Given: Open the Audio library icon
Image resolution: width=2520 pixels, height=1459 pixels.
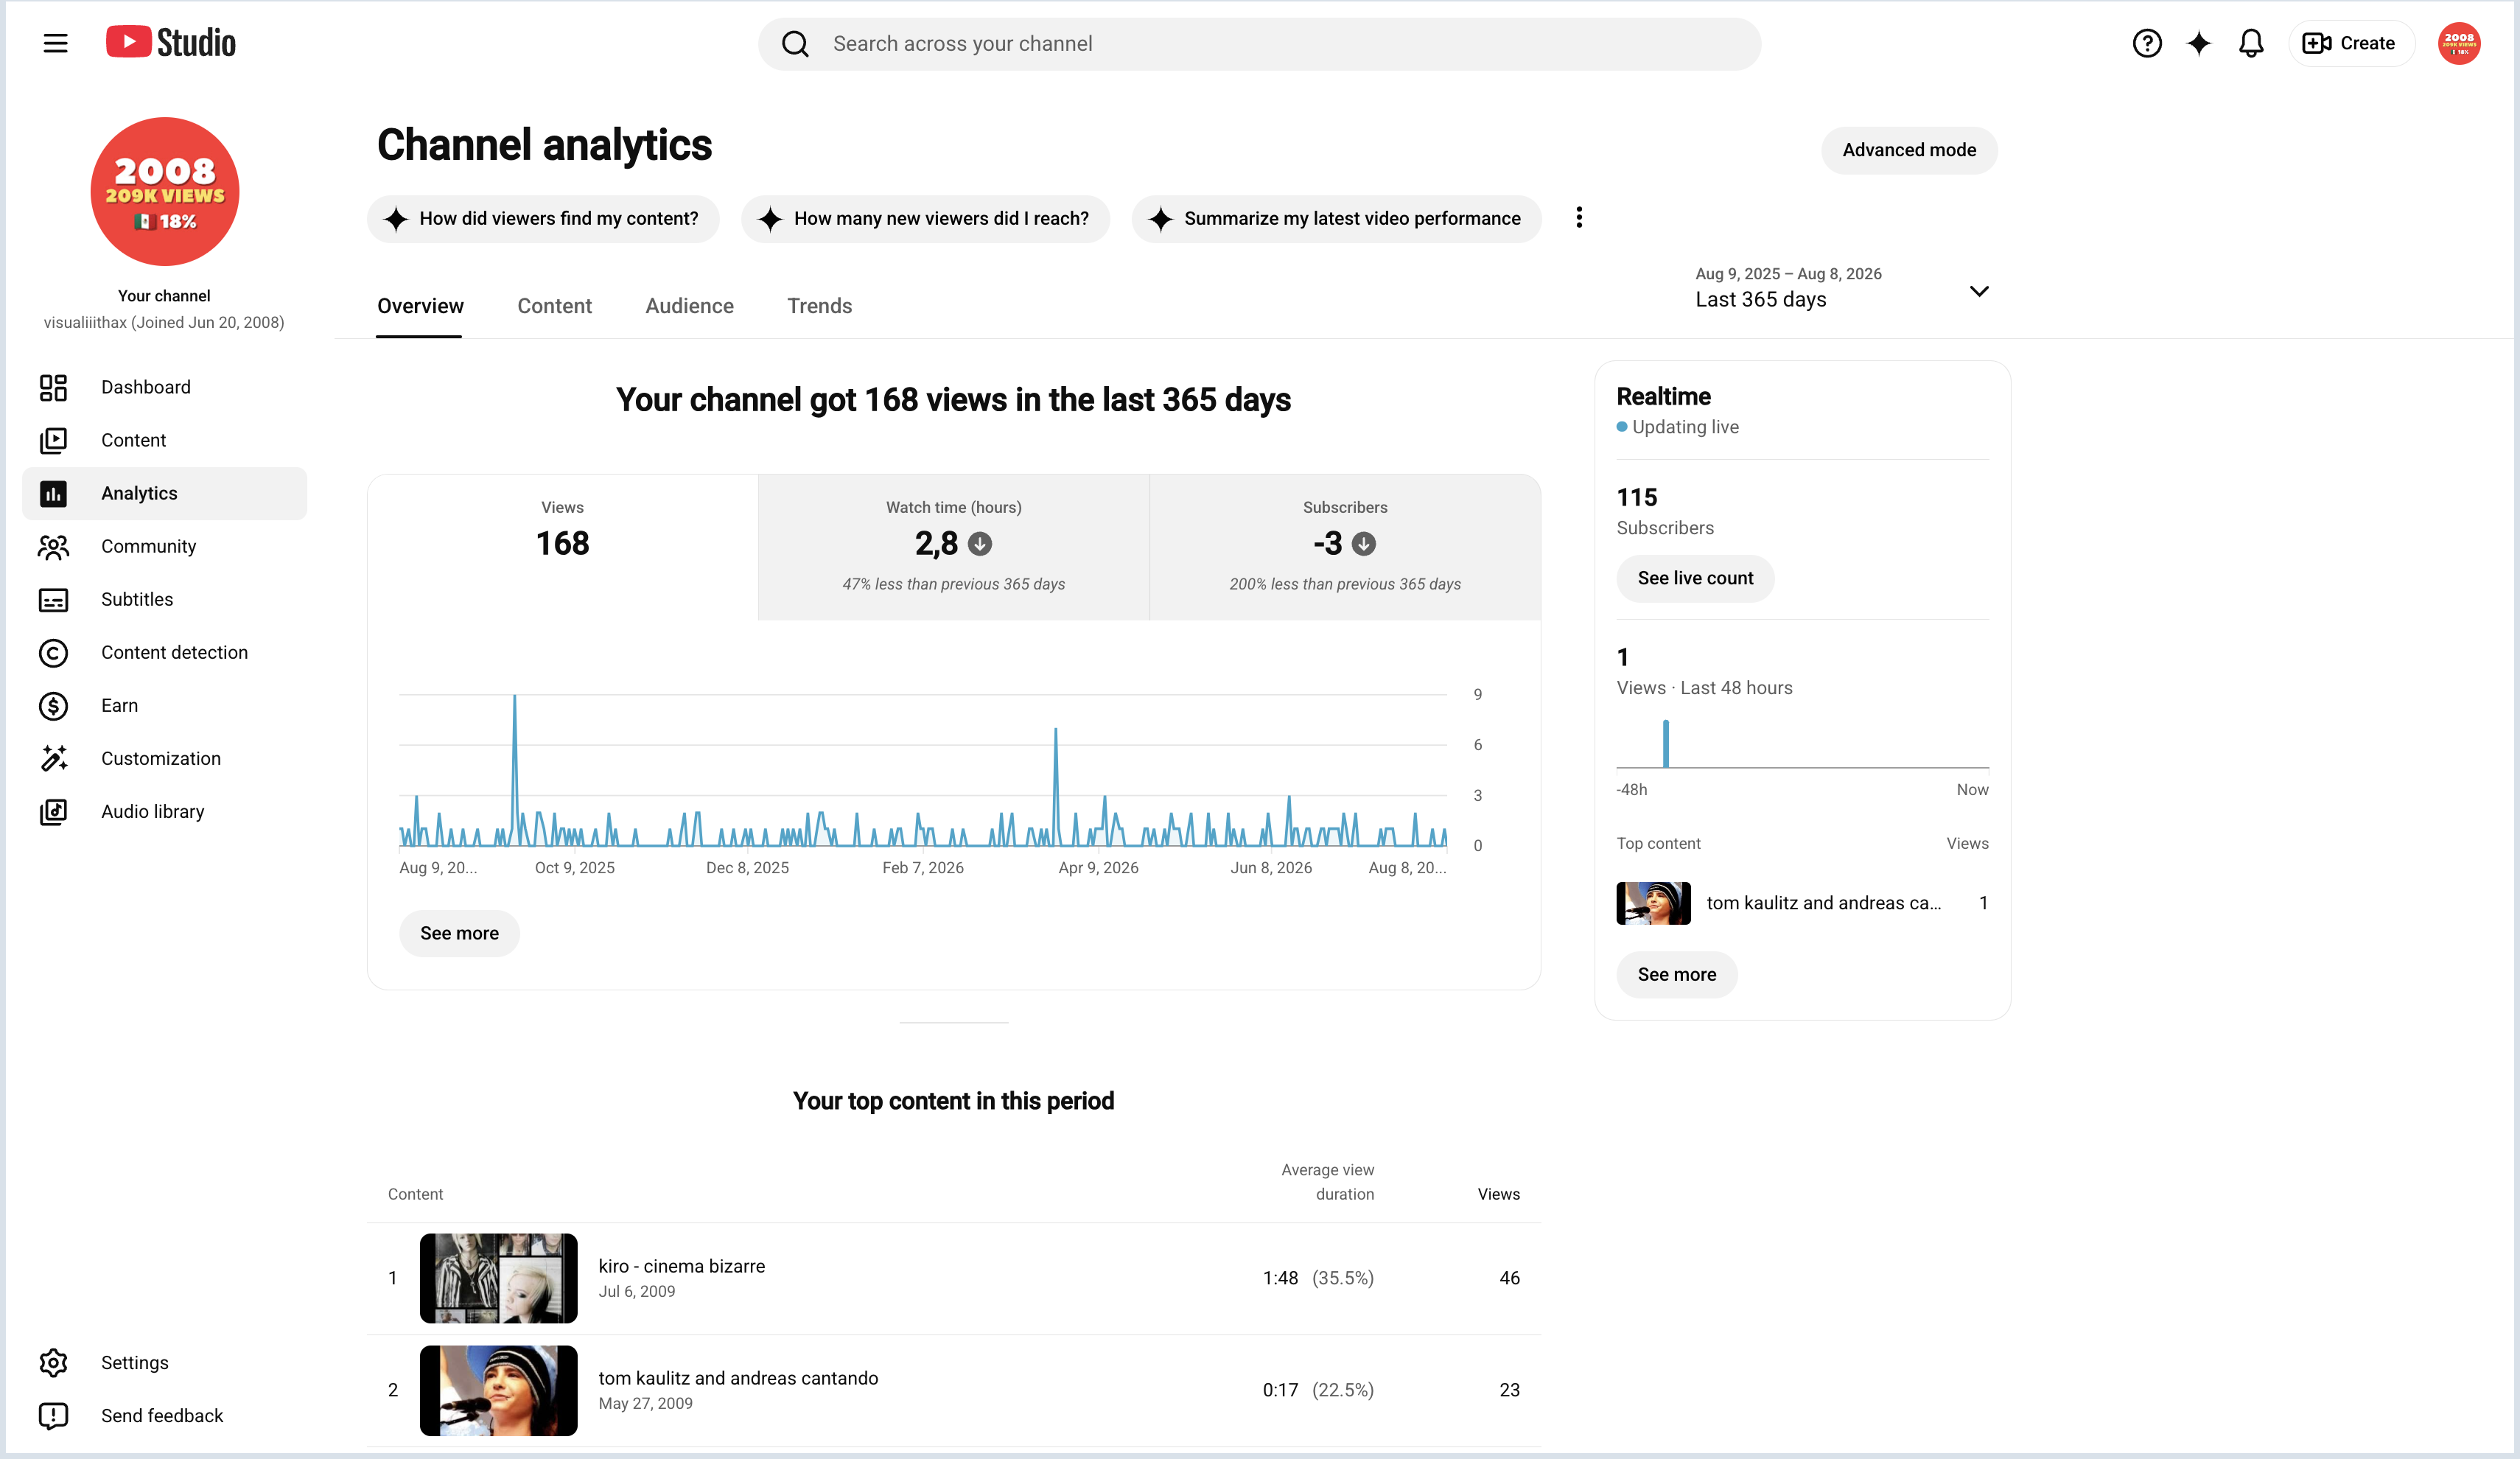Looking at the screenshot, I should tap(53, 811).
